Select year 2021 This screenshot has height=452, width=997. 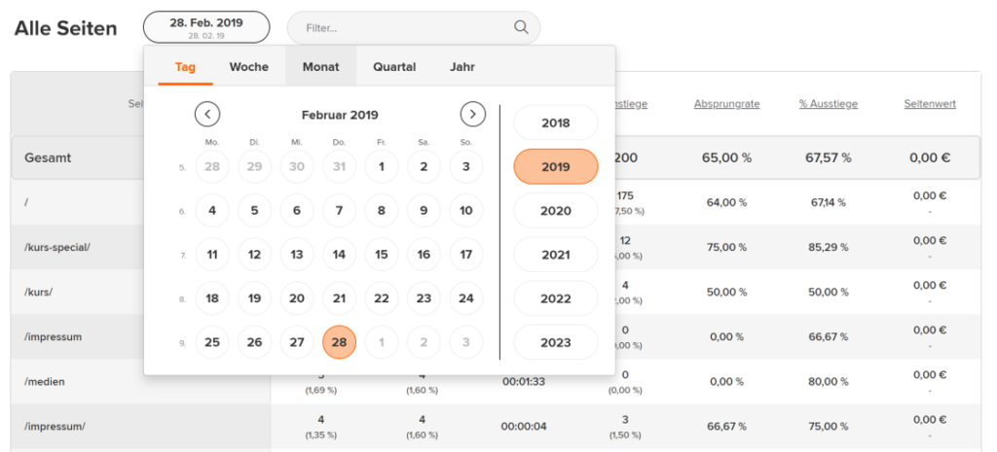pos(556,255)
